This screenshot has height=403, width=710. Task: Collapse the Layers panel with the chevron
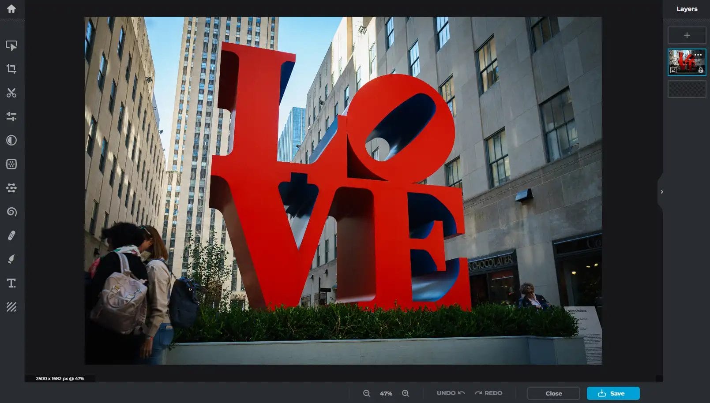(661, 192)
